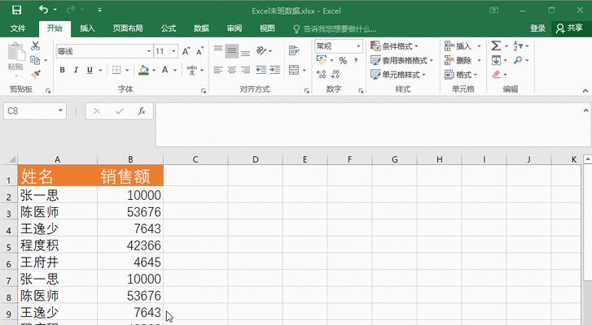The width and height of the screenshot is (592, 325).
Task: Open number format dropdown 常规
Action: [x=358, y=46]
